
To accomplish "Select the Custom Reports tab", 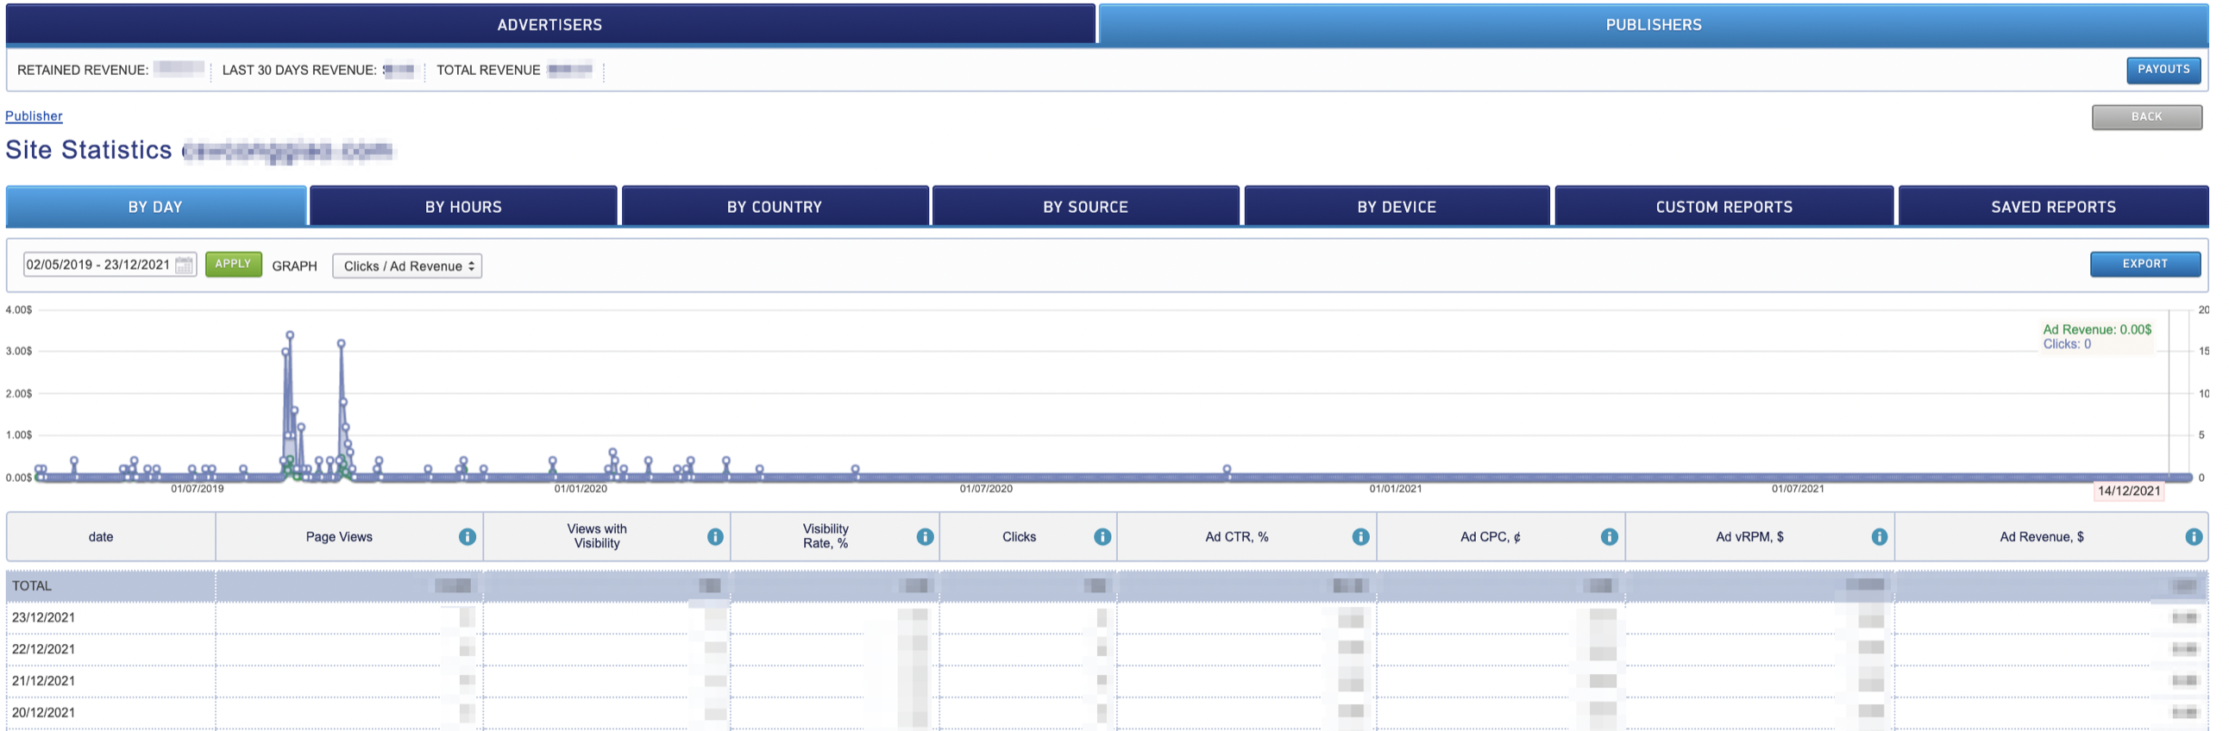I will (1724, 207).
